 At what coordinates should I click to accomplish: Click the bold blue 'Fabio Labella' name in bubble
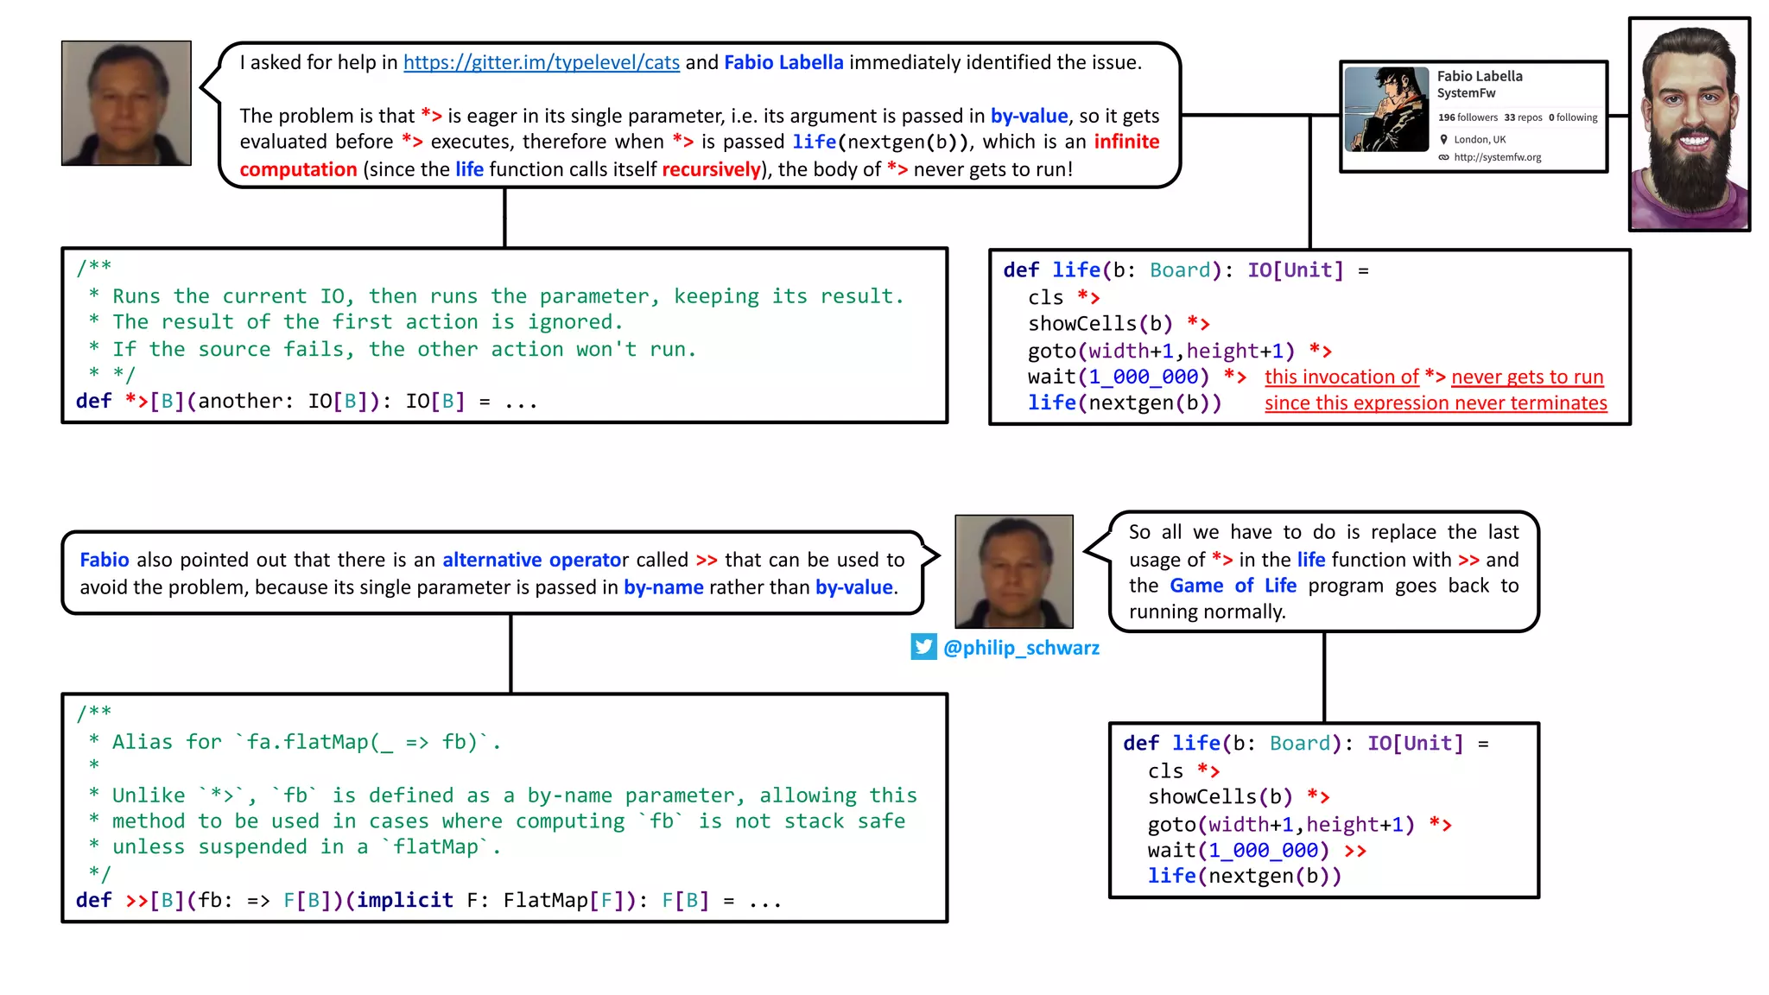[x=783, y=62]
